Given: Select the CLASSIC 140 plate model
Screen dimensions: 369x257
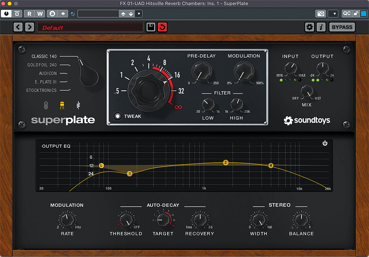Looking at the screenshot, I should point(43,56).
